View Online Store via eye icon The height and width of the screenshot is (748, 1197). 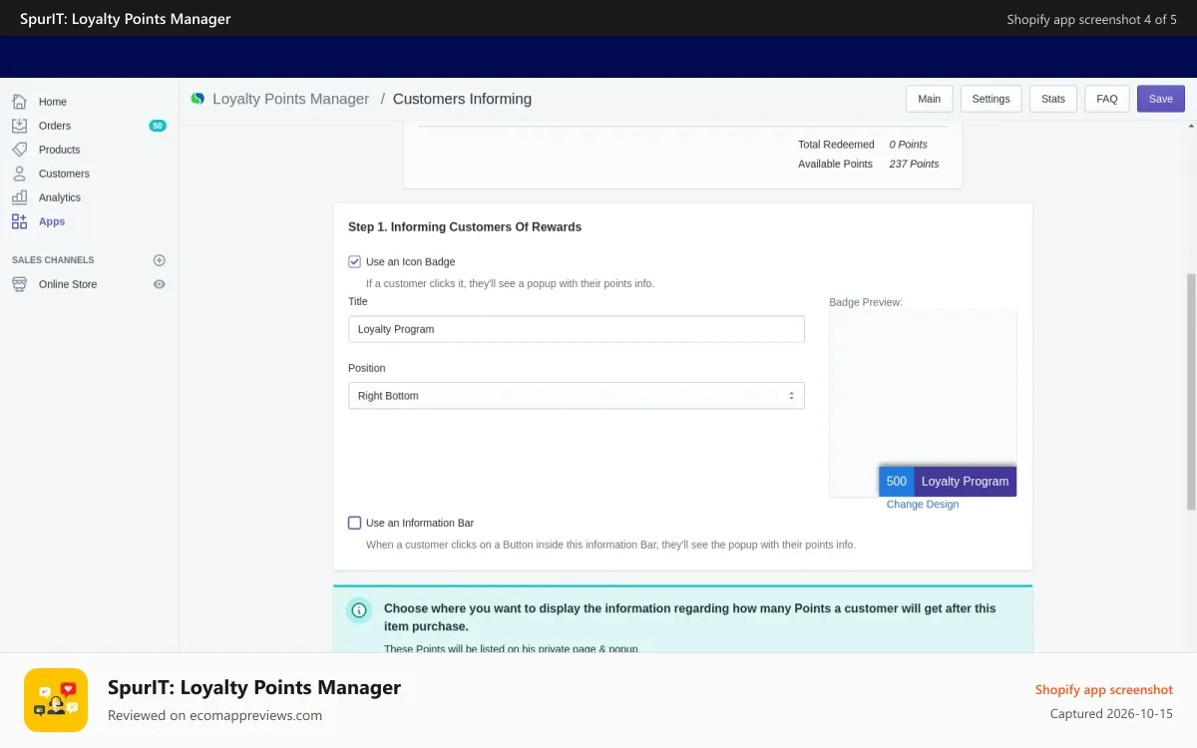159,284
